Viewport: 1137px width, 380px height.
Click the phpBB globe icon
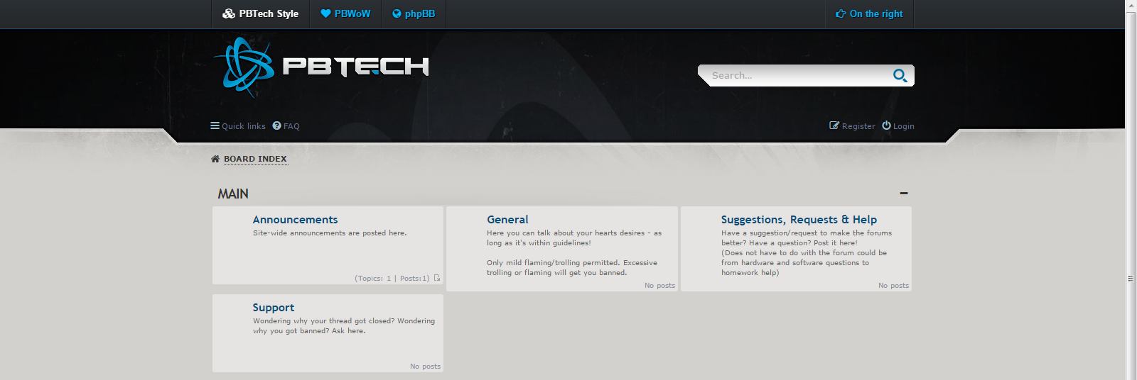pos(397,13)
